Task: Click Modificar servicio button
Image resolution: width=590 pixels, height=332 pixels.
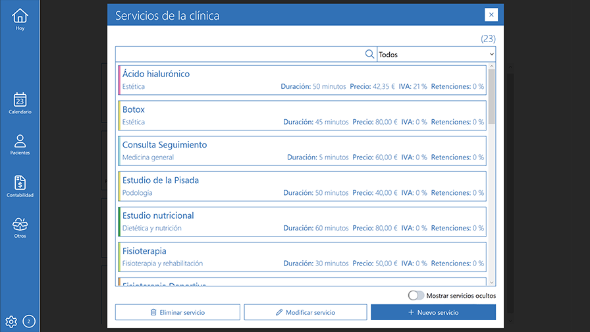Action: [306, 312]
